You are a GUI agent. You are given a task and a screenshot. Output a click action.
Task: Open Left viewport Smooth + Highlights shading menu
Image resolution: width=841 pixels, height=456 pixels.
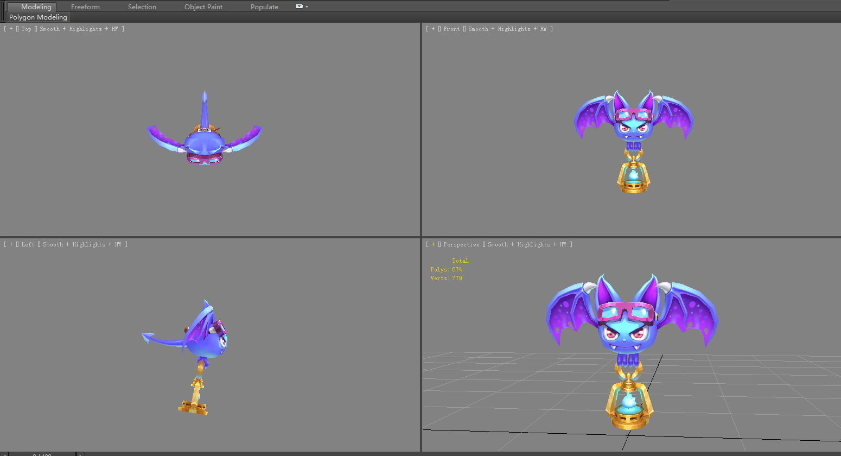(82, 244)
